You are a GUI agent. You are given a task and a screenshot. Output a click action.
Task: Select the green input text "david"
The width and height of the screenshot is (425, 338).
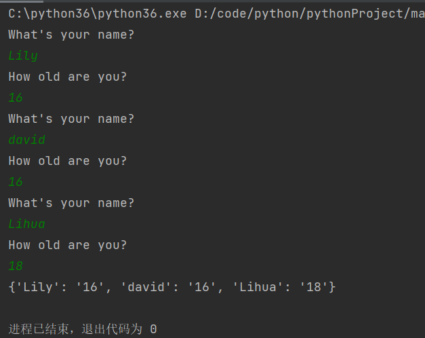(x=26, y=140)
